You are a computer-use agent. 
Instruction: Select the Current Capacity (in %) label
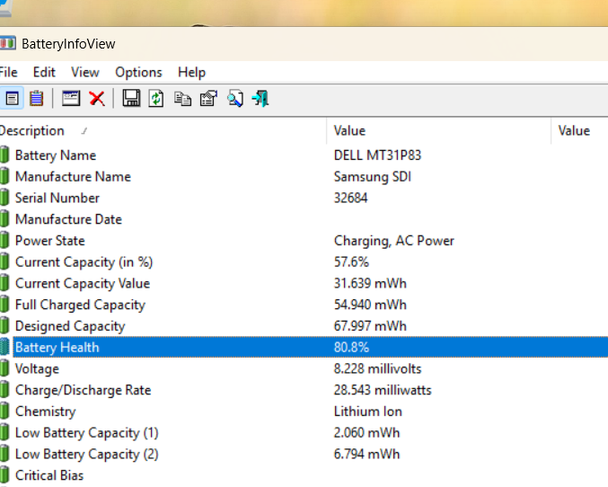pos(84,262)
